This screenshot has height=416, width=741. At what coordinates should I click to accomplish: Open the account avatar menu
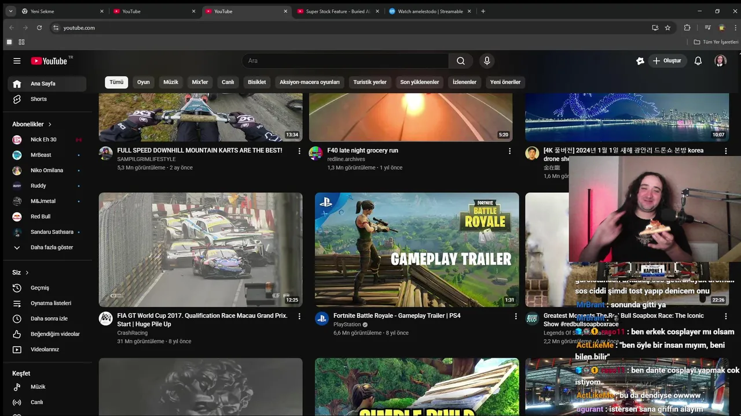pyautogui.click(x=720, y=61)
